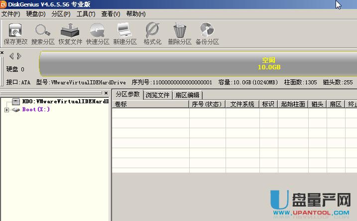Go to previous disk with left arrow
Screen dimensions: 357x221
(x=11, y=56)
